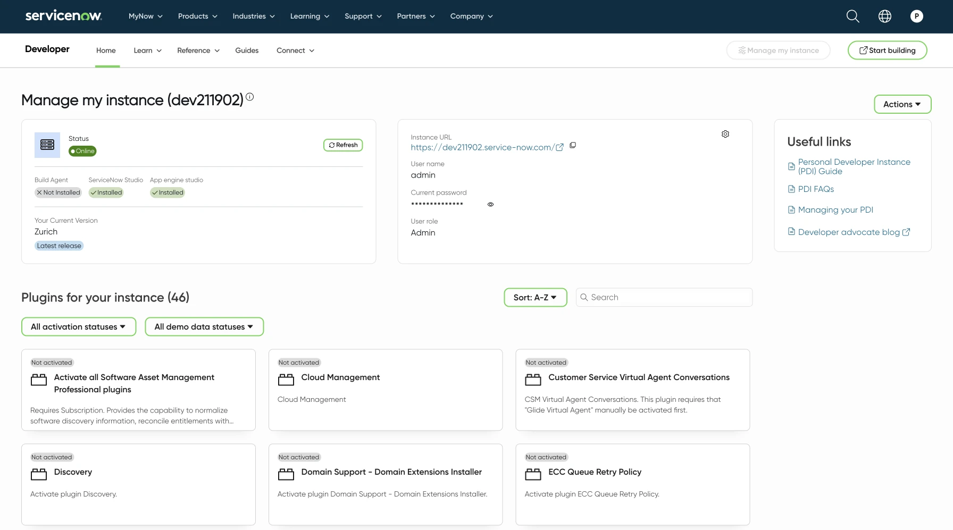Click the Refresh status button

343,145
